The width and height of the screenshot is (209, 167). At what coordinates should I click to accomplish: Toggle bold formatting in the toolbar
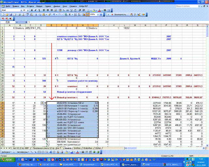(x=32, y=10)
